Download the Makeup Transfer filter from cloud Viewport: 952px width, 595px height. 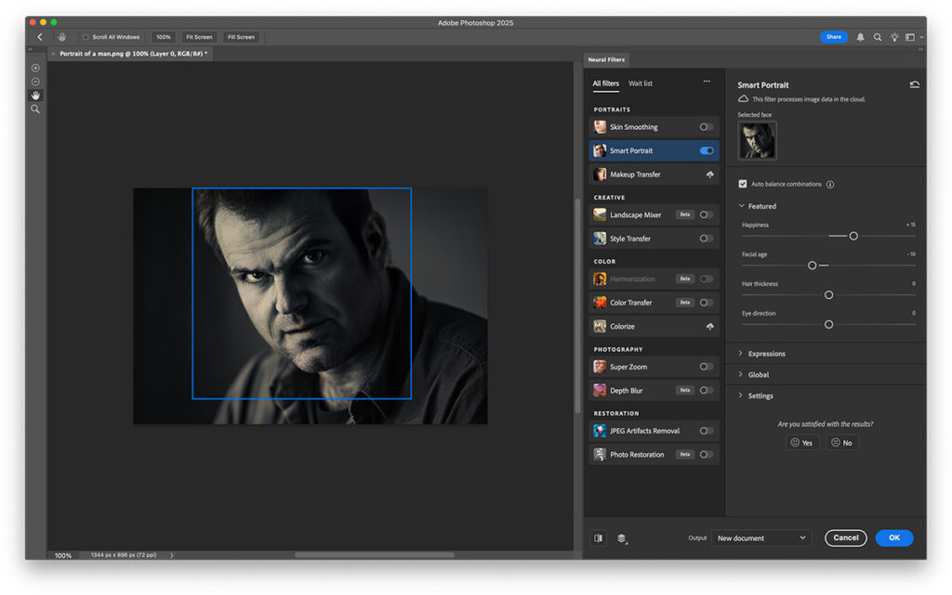coord(709,175)
